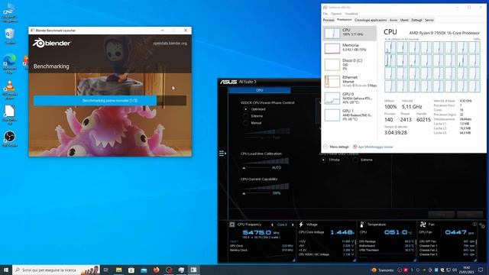Click the opendata.blender.org link

[170, 44]
